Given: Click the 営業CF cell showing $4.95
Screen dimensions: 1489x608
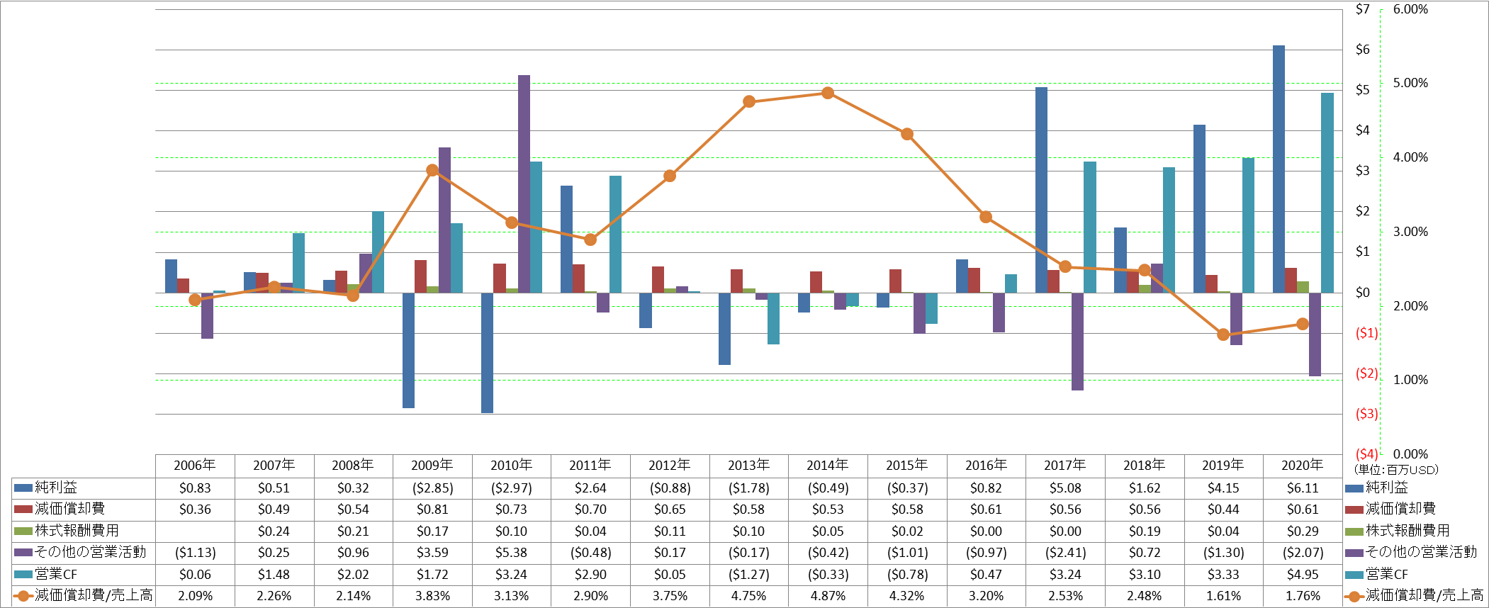Looking at the screenshot, I should coord(1303,575).
